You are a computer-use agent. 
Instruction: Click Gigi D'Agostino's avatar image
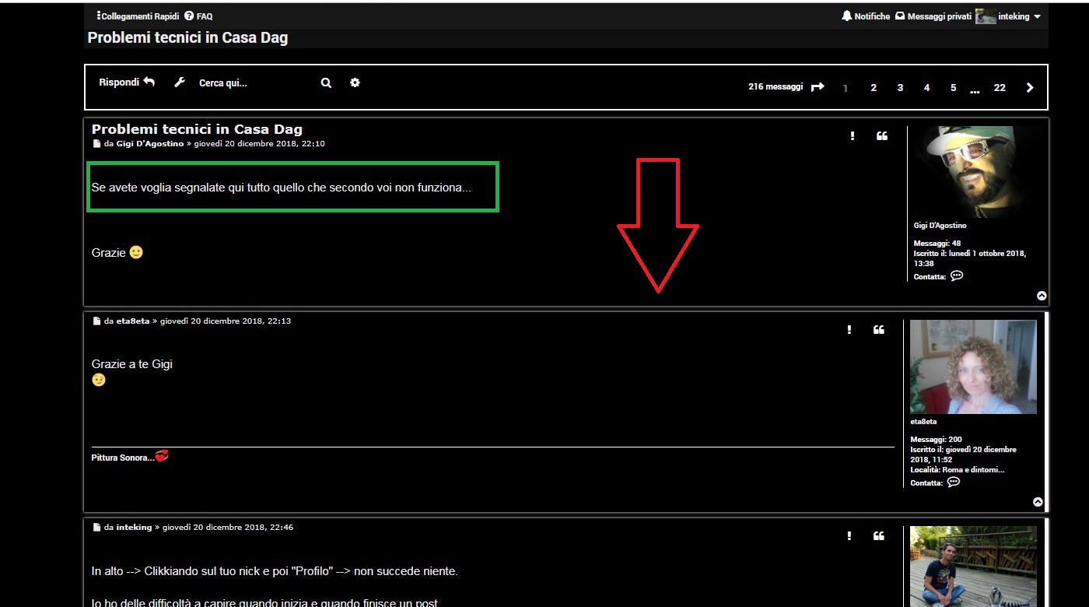pos(975,171)
